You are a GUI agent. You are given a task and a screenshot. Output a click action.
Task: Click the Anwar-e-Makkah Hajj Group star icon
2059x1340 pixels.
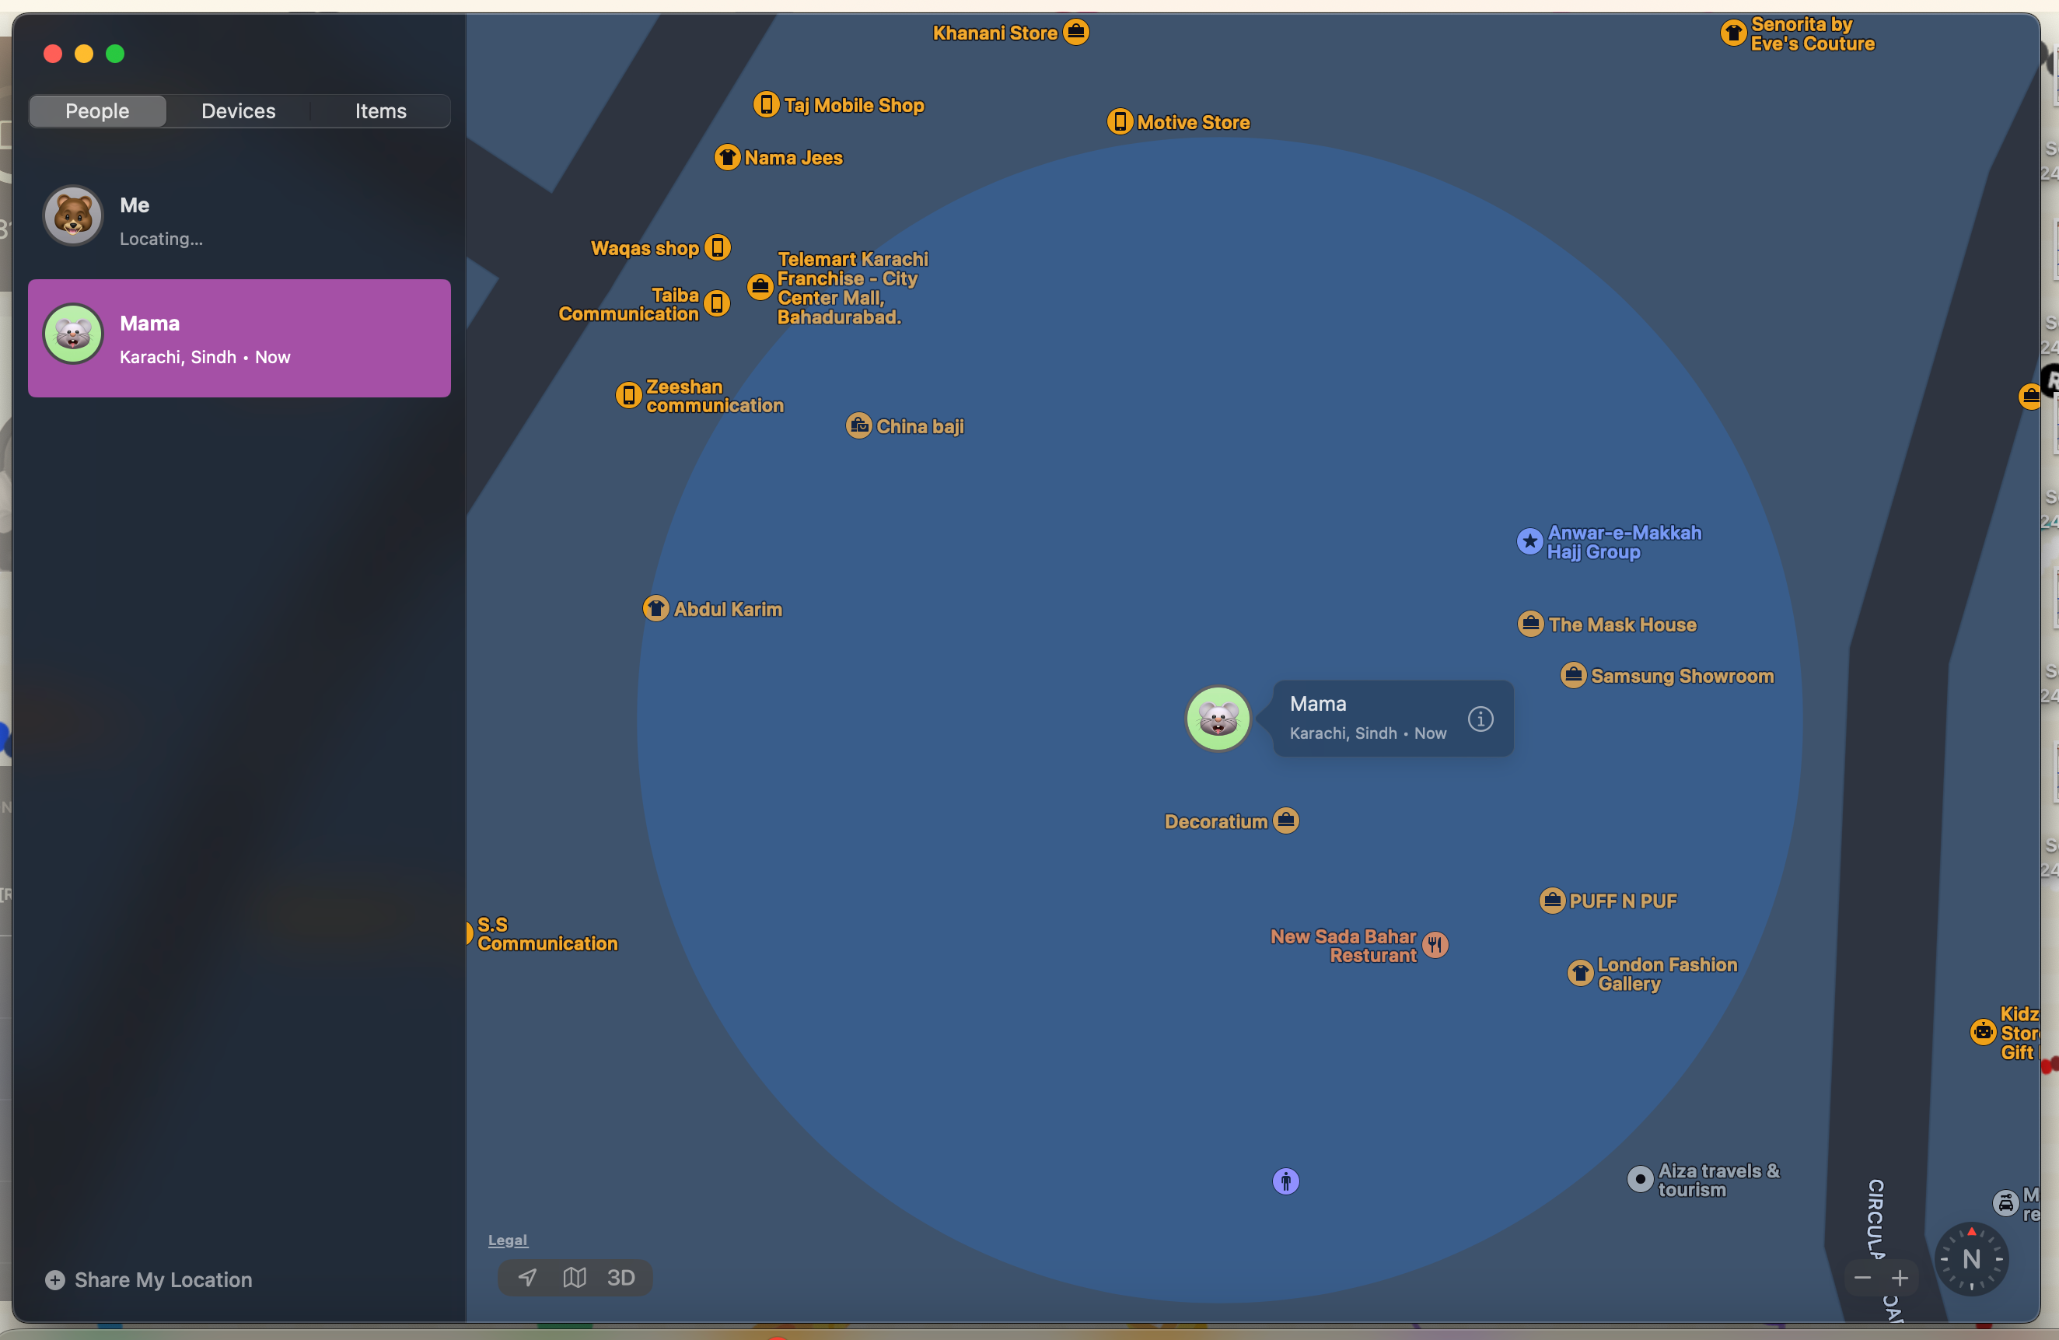(1529, 541)
